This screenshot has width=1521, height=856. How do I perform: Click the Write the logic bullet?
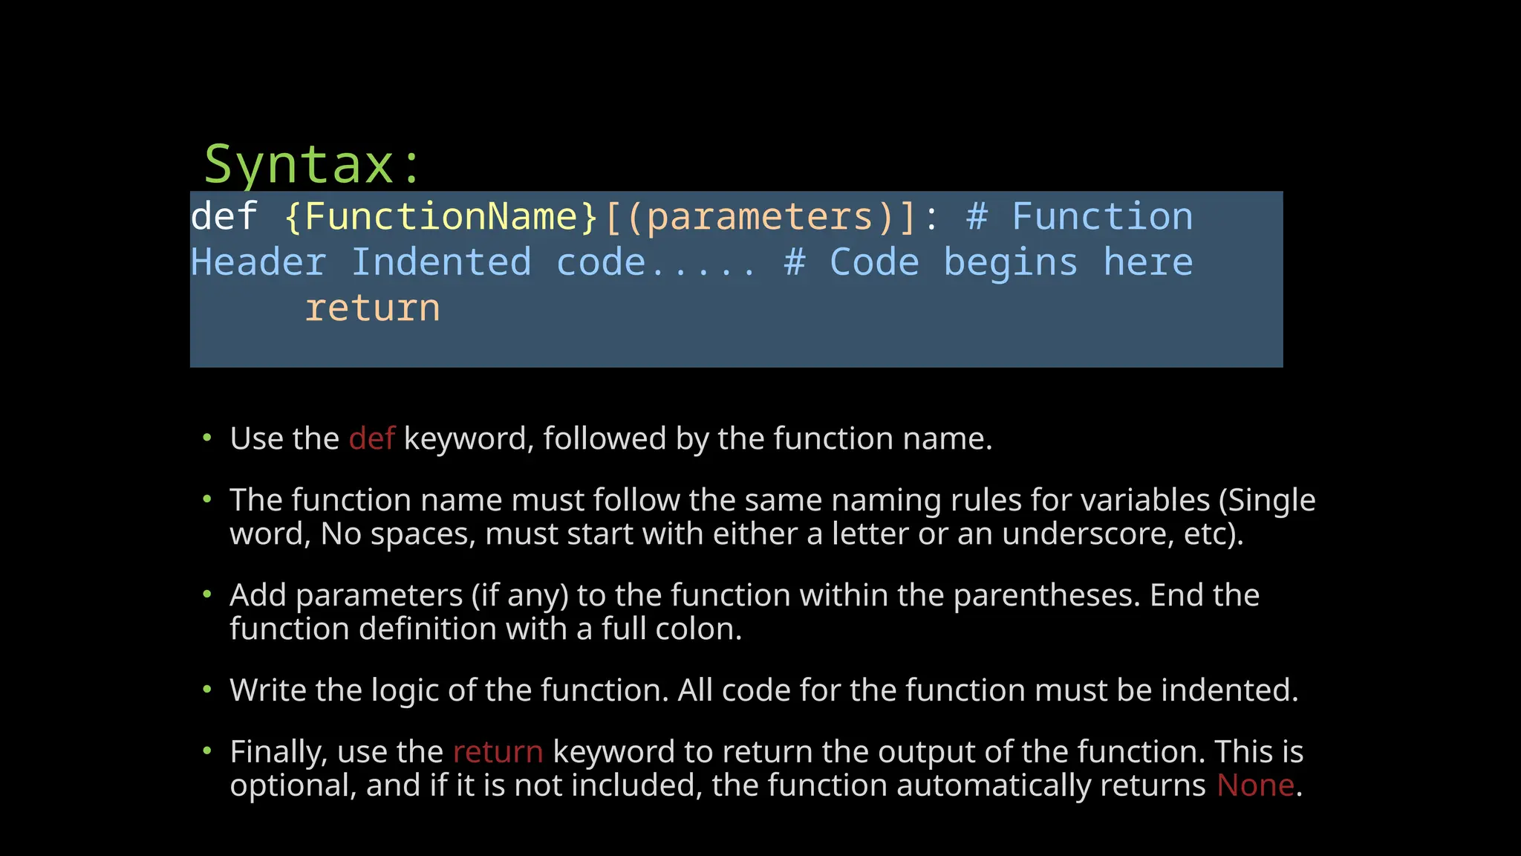[x=764, y=690]
